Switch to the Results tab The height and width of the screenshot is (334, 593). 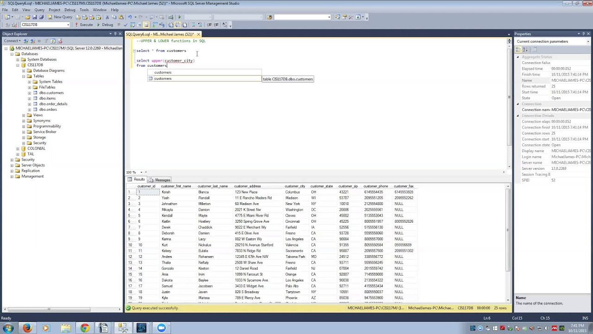(137, 180)
